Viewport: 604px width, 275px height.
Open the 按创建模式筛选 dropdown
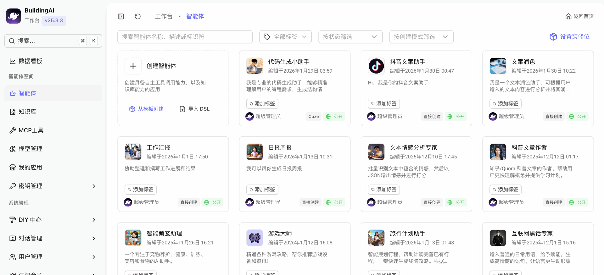421,37
